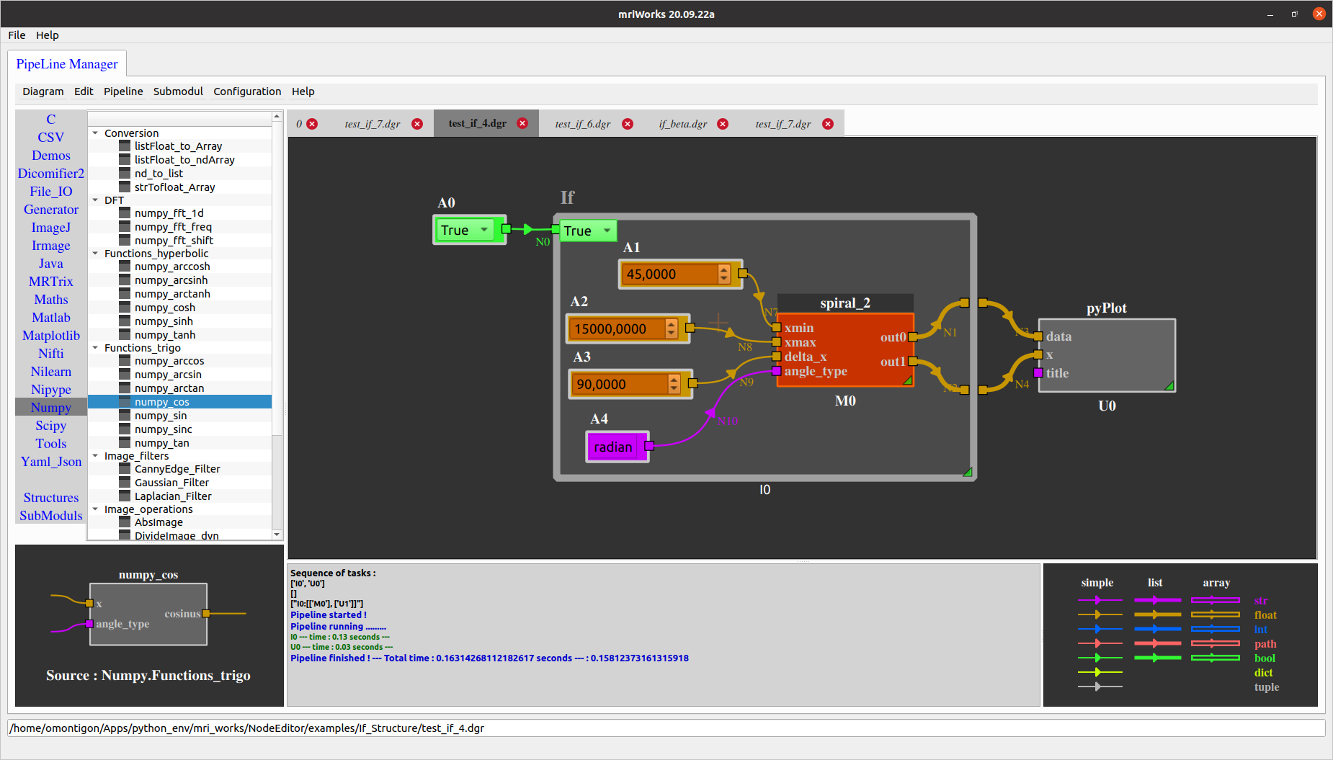The width and height of the screenshot is (1333, 760).
Task: Select Laplacian_Filter in the tree
Action: pos(173,496)
